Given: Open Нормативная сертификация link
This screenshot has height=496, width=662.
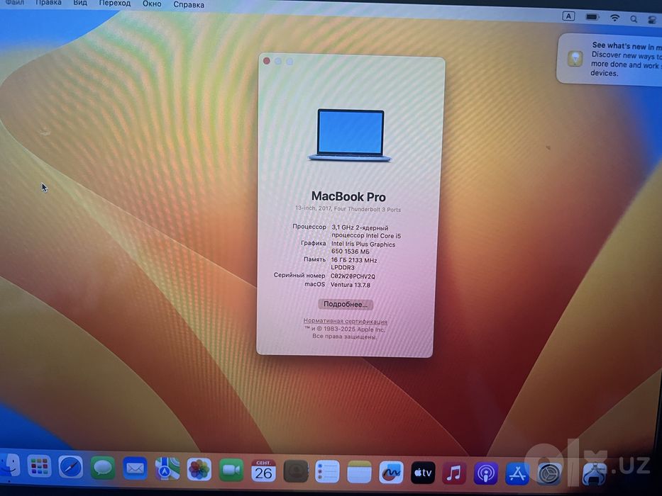Looking at the screenshot, I should click(345, 321).
